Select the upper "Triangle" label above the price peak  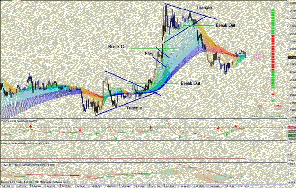204,8
